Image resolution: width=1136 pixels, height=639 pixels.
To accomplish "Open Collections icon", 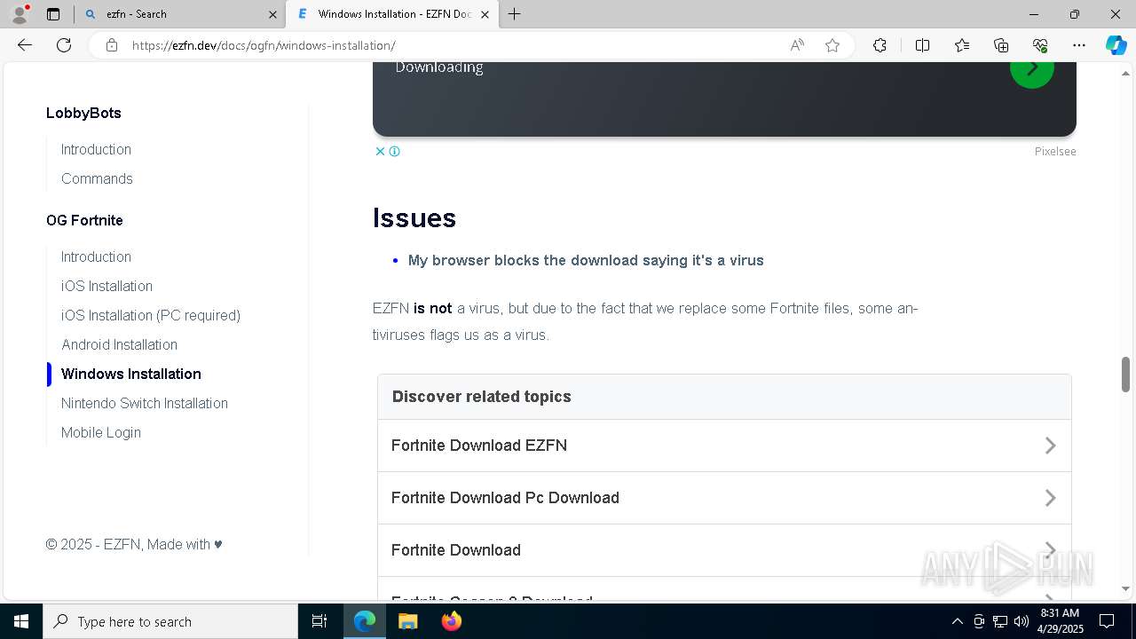I will 1001,45.
